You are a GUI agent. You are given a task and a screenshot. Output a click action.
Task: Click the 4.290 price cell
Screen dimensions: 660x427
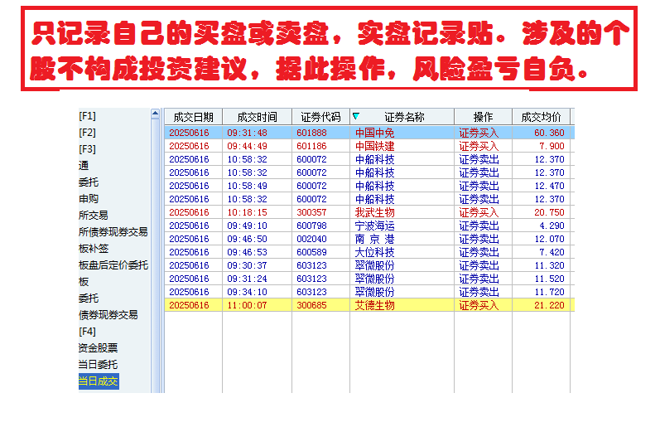point(552,226)
